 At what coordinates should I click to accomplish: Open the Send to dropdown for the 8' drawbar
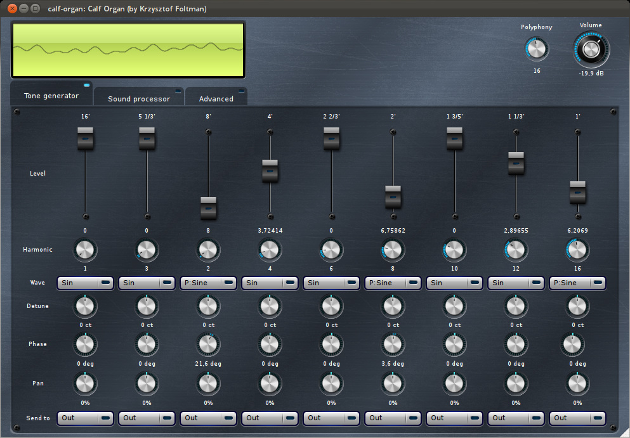point(208,418)
